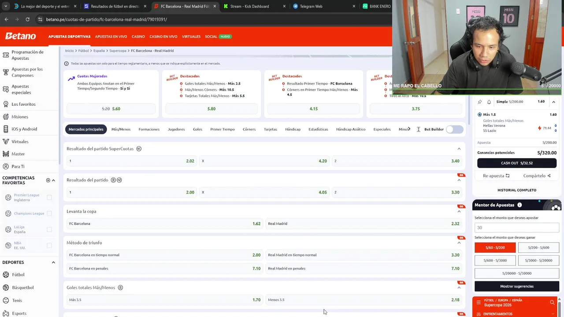Viewport: 564px width, 317px height.
Task: Switch to the Jugadores market tab
Action: (x=176, y=129)
